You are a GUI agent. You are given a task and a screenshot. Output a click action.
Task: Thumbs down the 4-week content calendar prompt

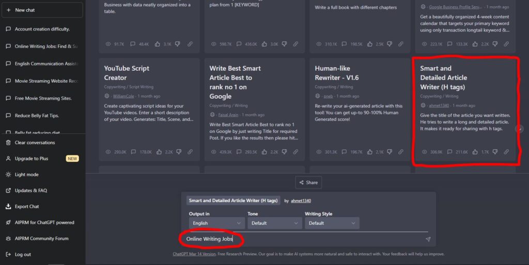(495, 44)
